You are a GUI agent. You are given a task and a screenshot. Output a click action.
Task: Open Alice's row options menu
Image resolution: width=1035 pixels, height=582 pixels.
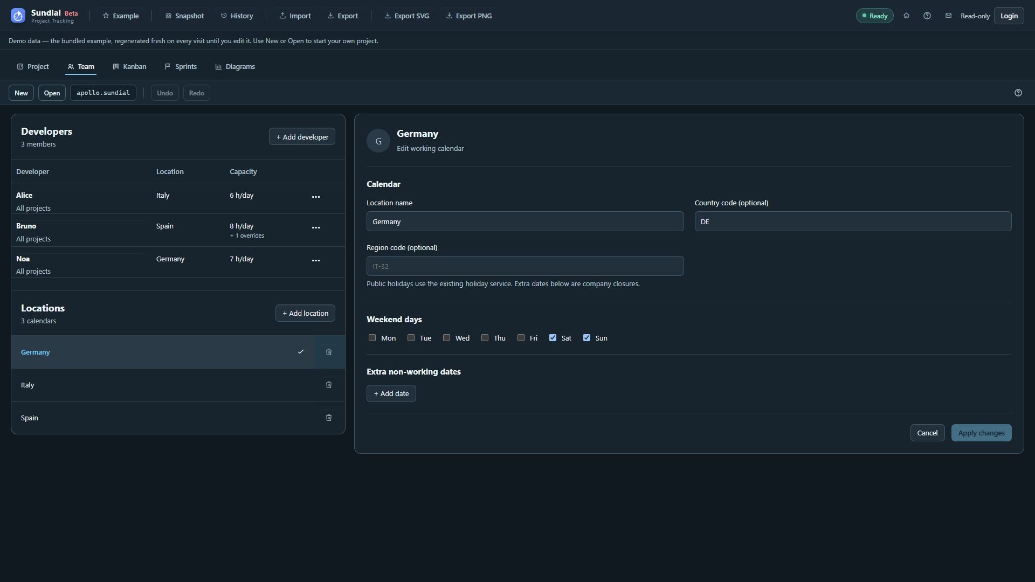coord(316,197)
